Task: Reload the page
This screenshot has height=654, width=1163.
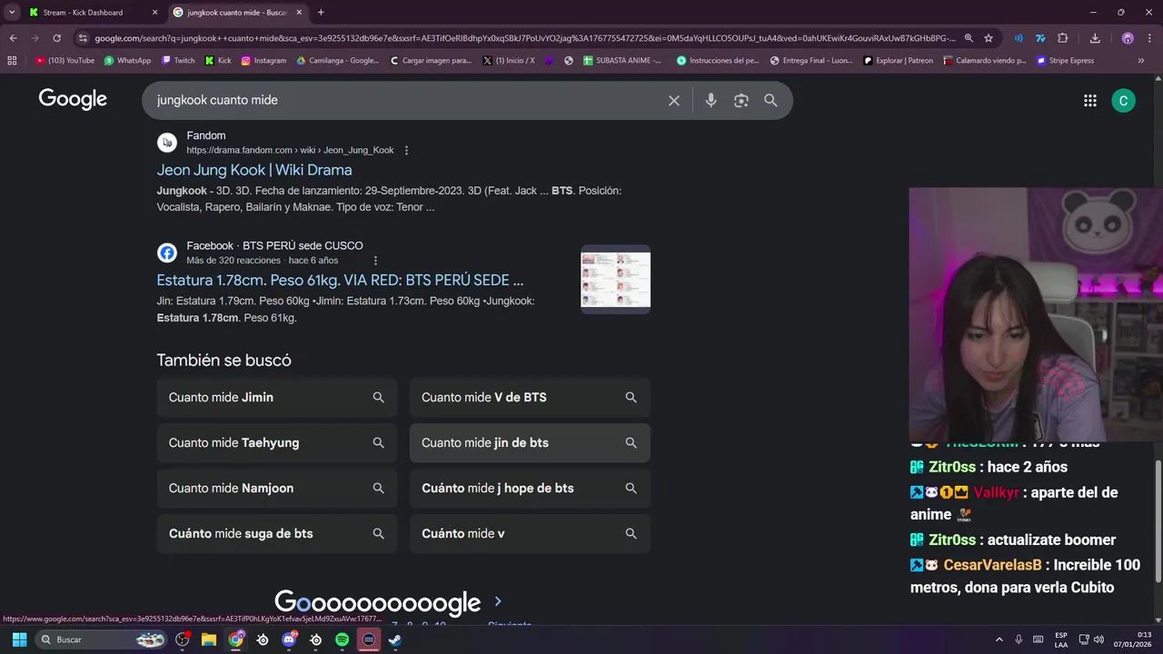Action: tap(56, 38)
